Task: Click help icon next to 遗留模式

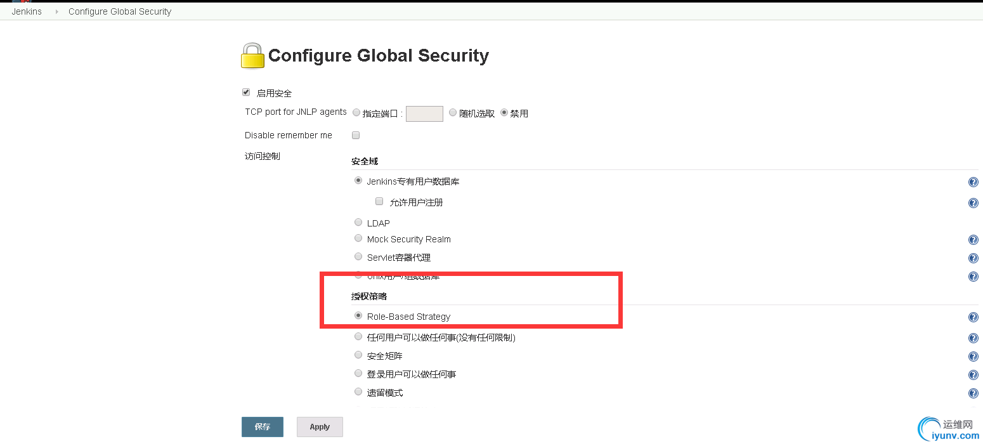Action: (x=973, y=393)
